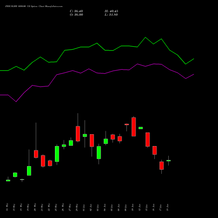
Task: Click the open price value O: 36.00
Action: tap(76, 15)
